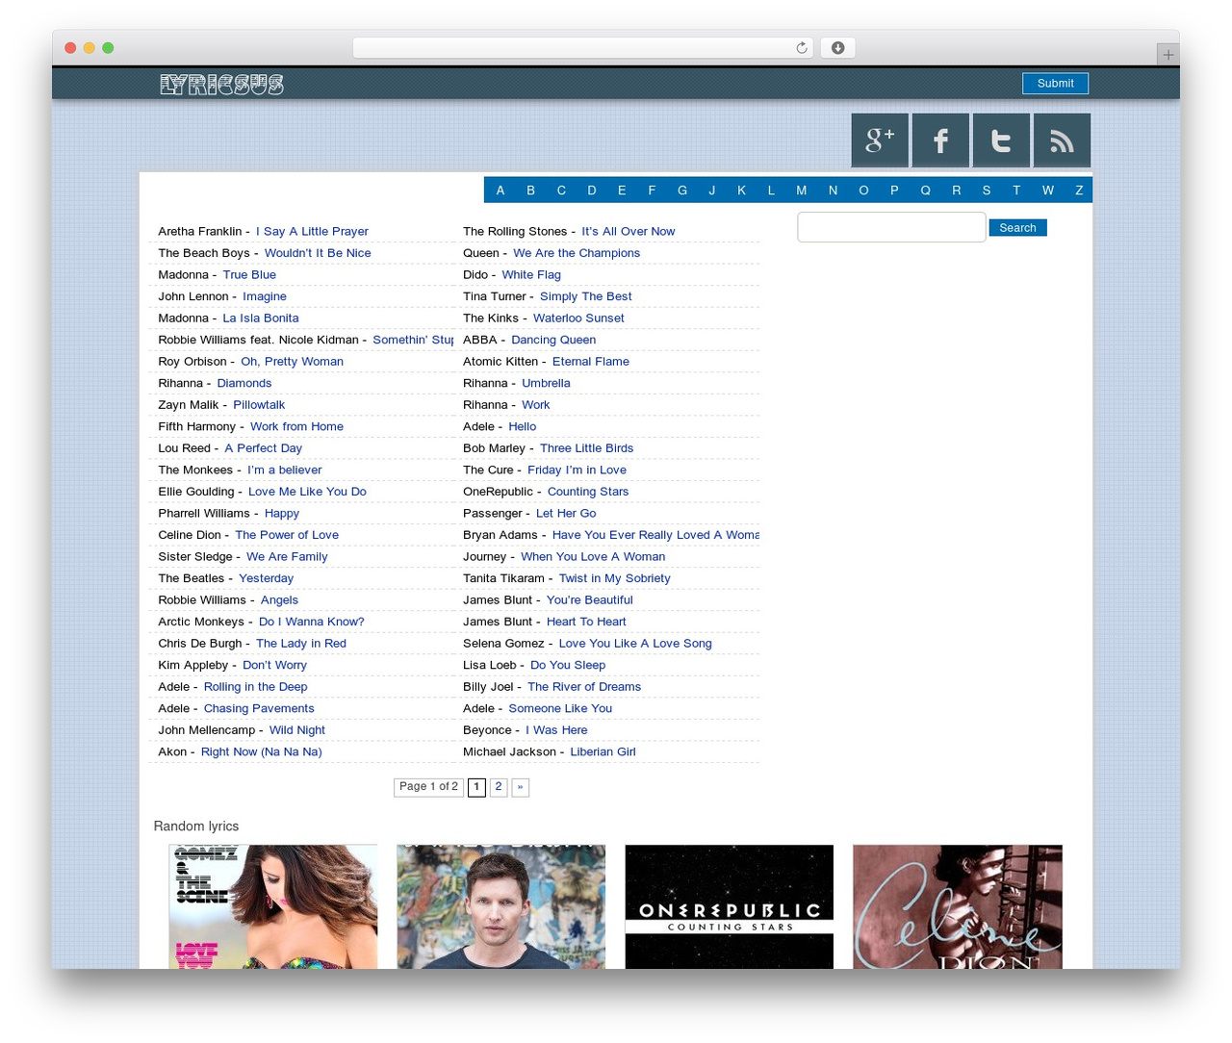Open the Google Plus social icon
This screenshot has width=1232, height=1043.
(x=880, y=140)
